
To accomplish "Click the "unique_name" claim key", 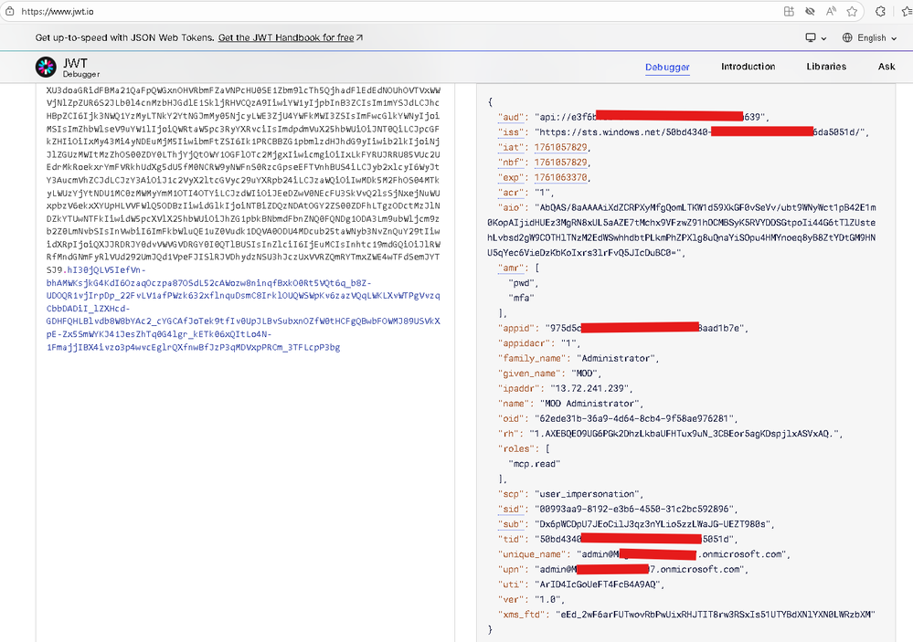I will 532,554.
